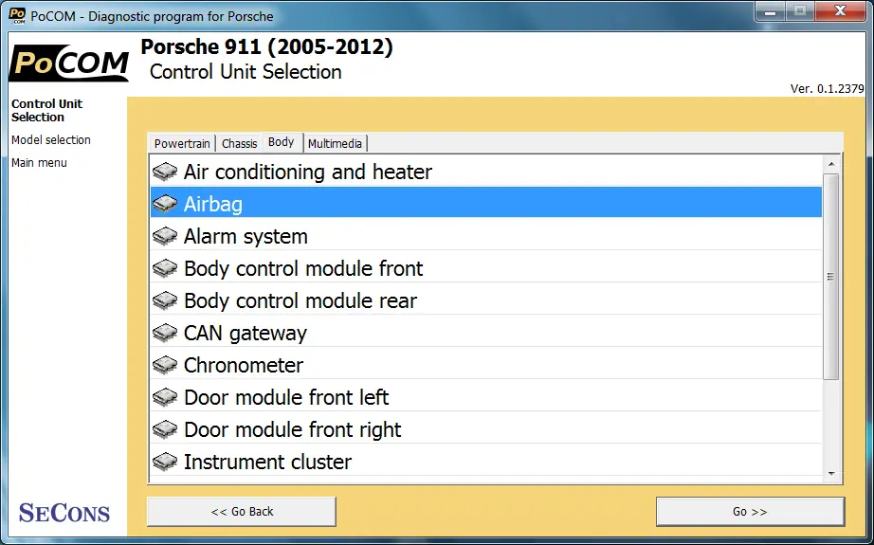874x545 pixels.
Task: Click the control unit icon next to Alarm system
Action: pos(165,236)
